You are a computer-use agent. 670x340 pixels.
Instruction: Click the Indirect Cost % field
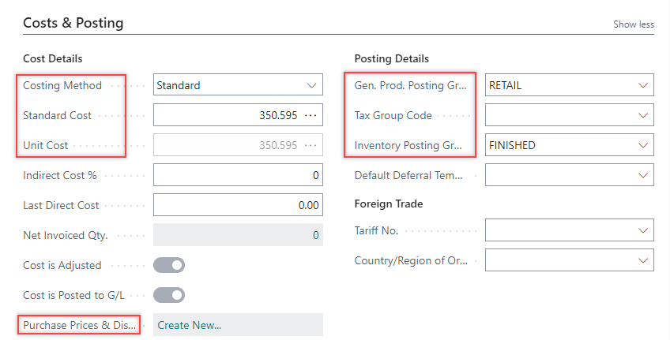(x=237, y=175)
